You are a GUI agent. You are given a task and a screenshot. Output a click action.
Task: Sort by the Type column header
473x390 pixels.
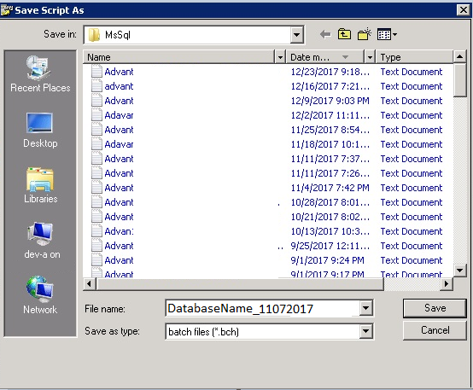[x=414, y=57]
